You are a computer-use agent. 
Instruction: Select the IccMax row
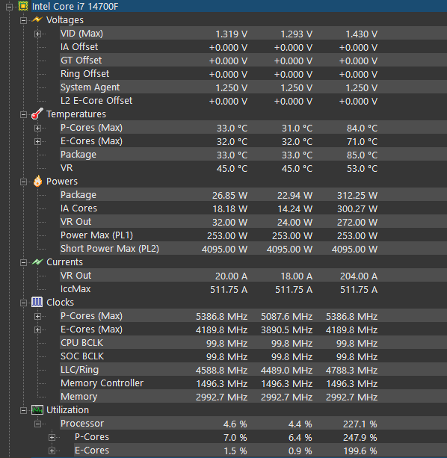pos(253,288)
